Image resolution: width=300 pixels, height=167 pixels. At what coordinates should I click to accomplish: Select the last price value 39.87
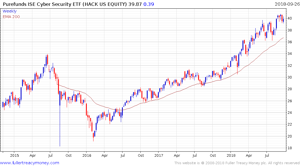click(x=135, y=4)
